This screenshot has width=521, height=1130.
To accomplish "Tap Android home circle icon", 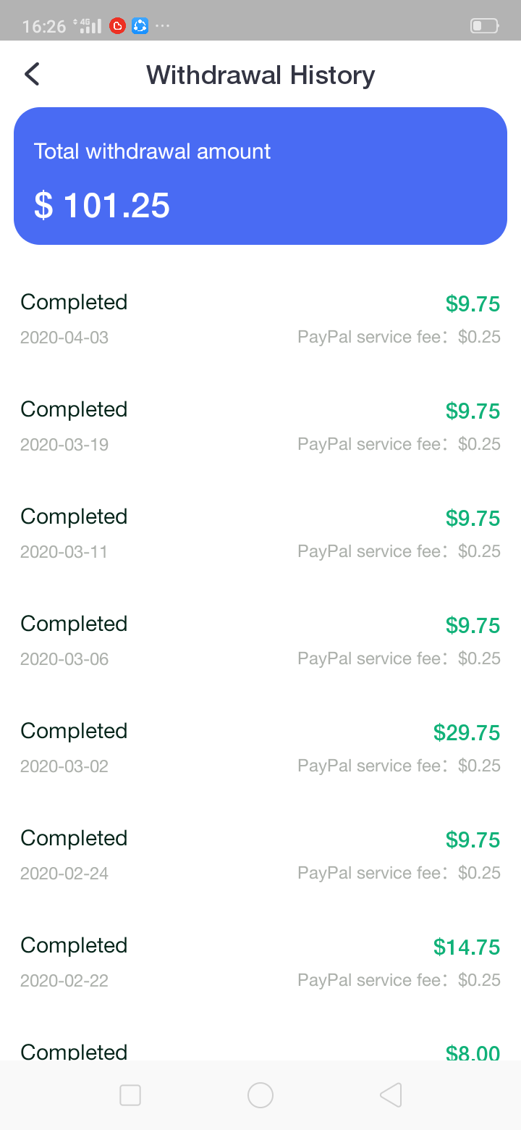I will [260, 1095].
